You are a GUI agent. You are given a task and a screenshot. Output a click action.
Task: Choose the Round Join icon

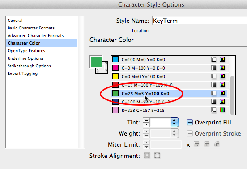[207, 144]
